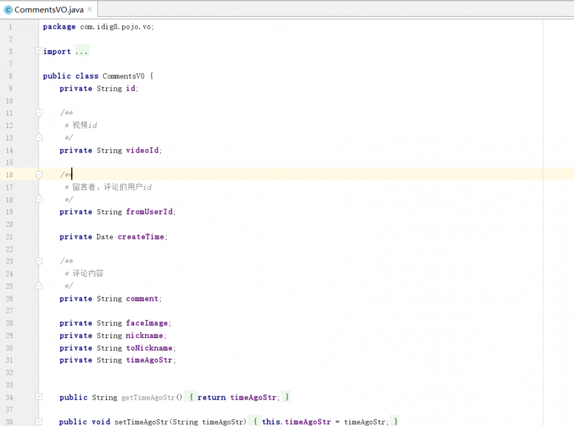Click the fold end marker on line 13
The height and width of the screenshot is (426, 574).
(39, 138)
